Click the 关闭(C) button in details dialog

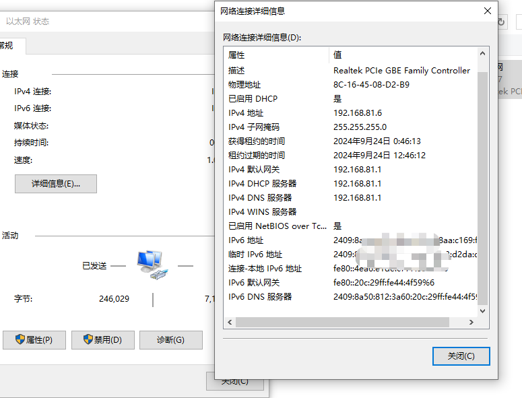pyautogui.click(x=461, y=356)
